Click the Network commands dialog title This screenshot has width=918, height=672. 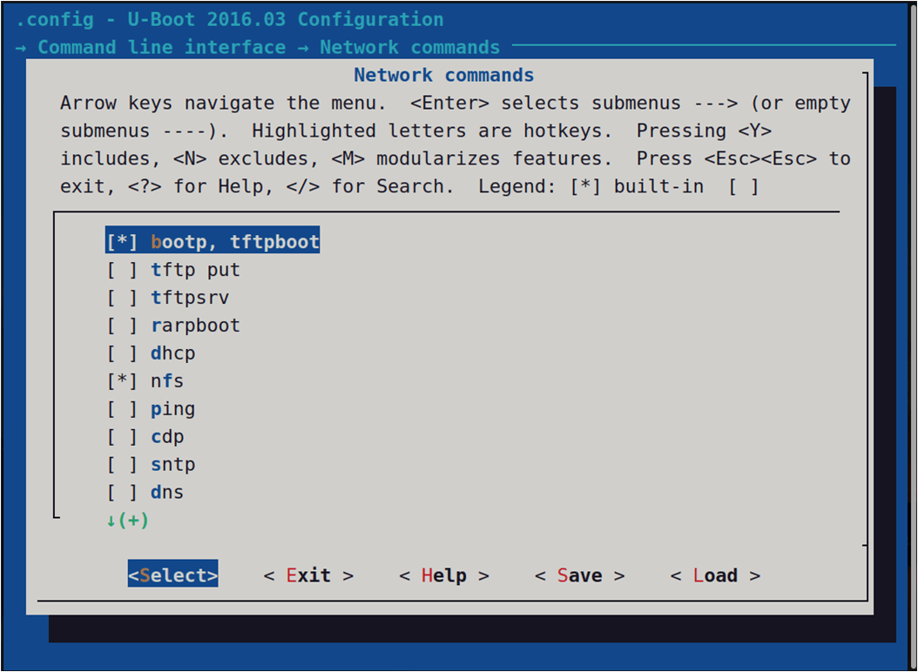pos(444,75)
